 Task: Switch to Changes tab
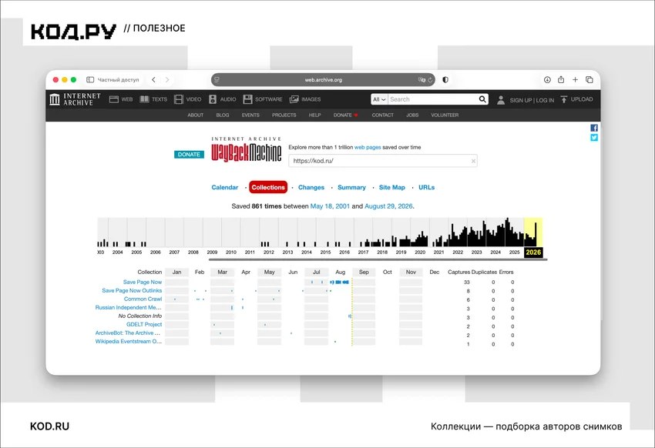pyautogui.click(x=311, y=187)
